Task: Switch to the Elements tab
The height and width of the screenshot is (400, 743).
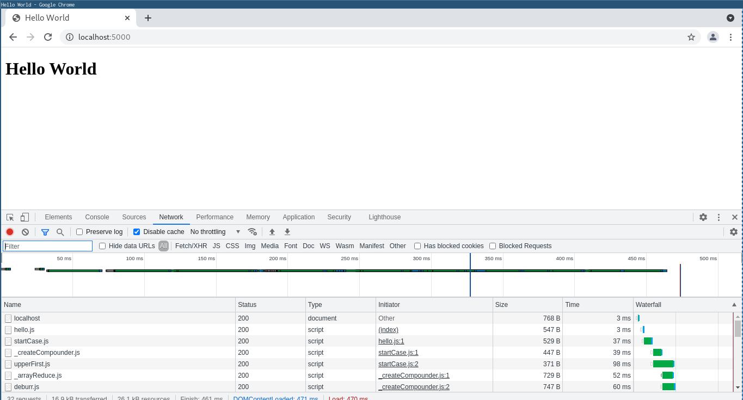Action: (x=58, y=217)
